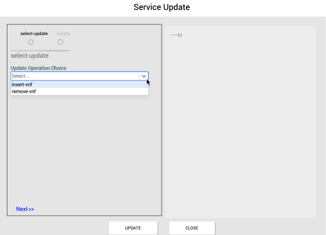326x235 pixels.
Task: Select the select-update step circle
Action: (x=31, y=42)
